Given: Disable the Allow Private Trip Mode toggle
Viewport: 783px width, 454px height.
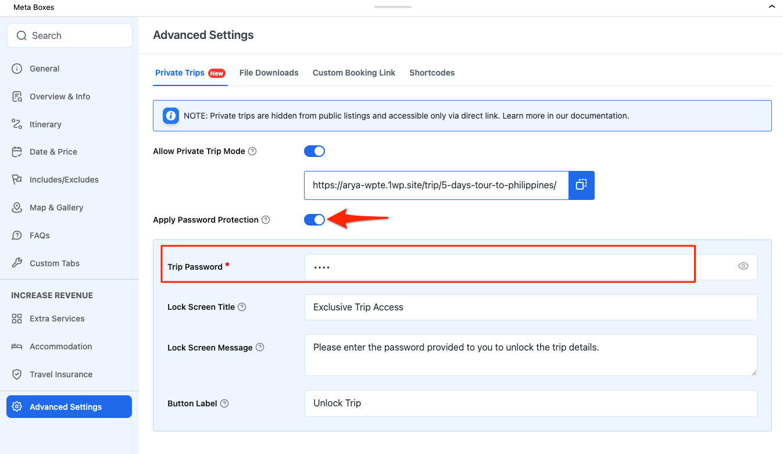Looking at the screenshot, I should click(x=314, y=151).
